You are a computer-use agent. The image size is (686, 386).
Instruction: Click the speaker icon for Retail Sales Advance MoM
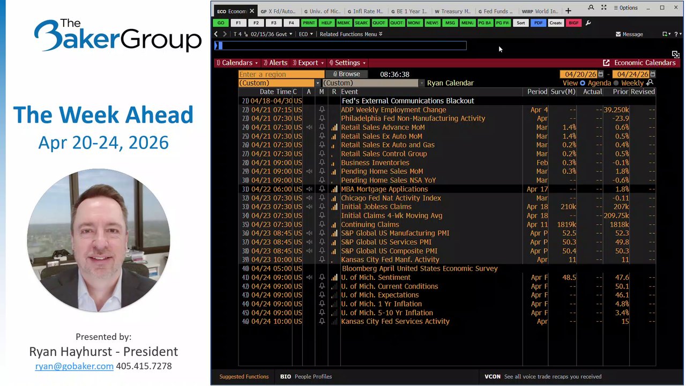pyautogui.click(x=309, y=128)
